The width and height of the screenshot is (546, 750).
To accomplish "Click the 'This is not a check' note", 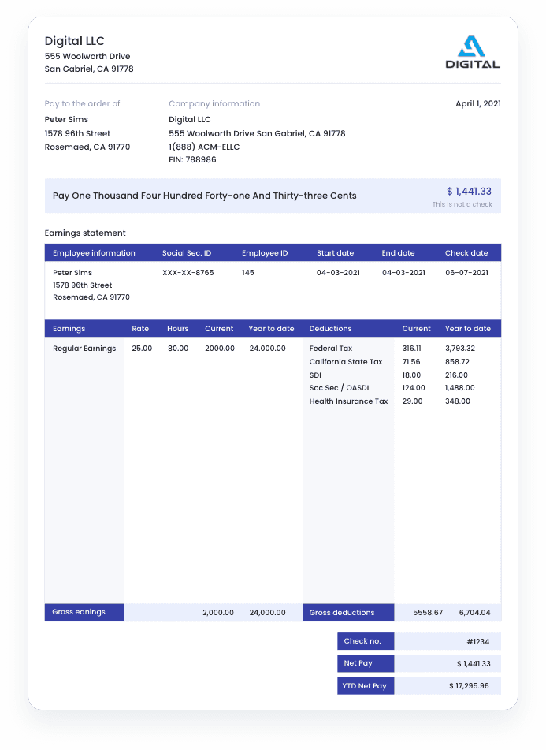I will (x=461, y=205).
